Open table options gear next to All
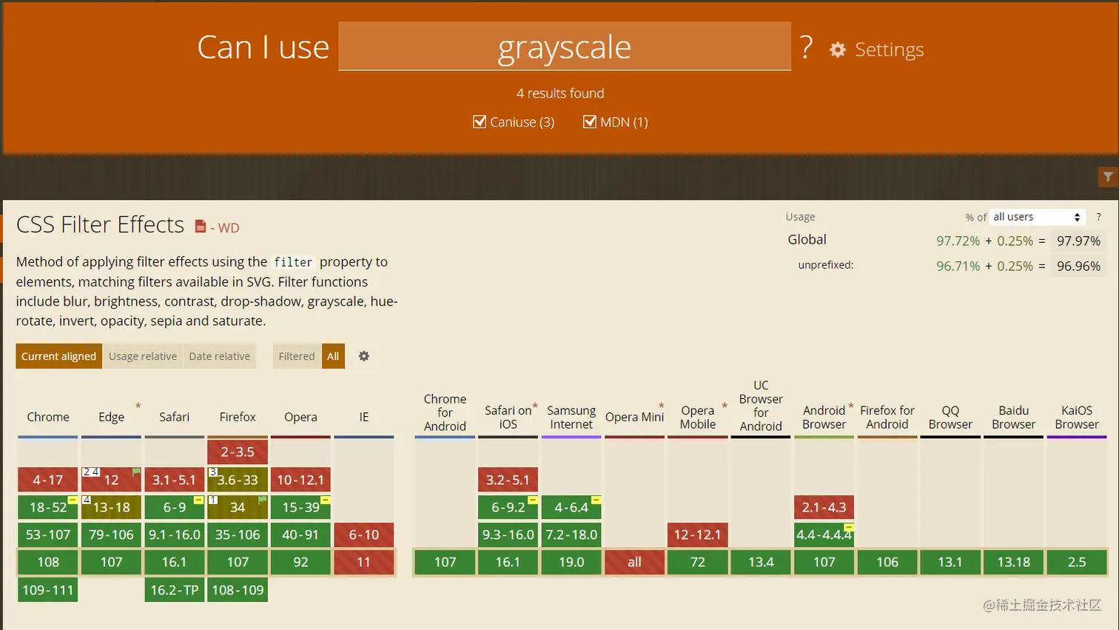 (x=364, y=356)
